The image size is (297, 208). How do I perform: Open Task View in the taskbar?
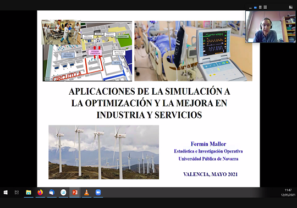tap(17, 193)
